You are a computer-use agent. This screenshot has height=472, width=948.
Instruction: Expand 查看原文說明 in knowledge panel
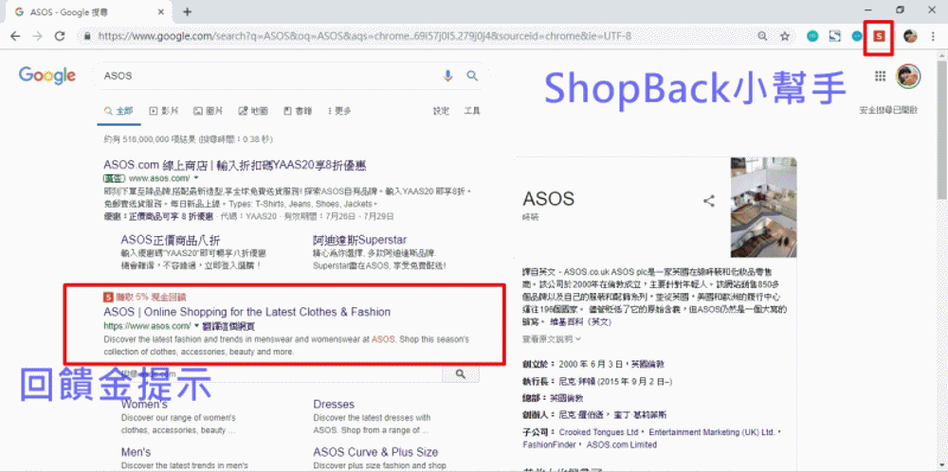[x=552, y=338]
